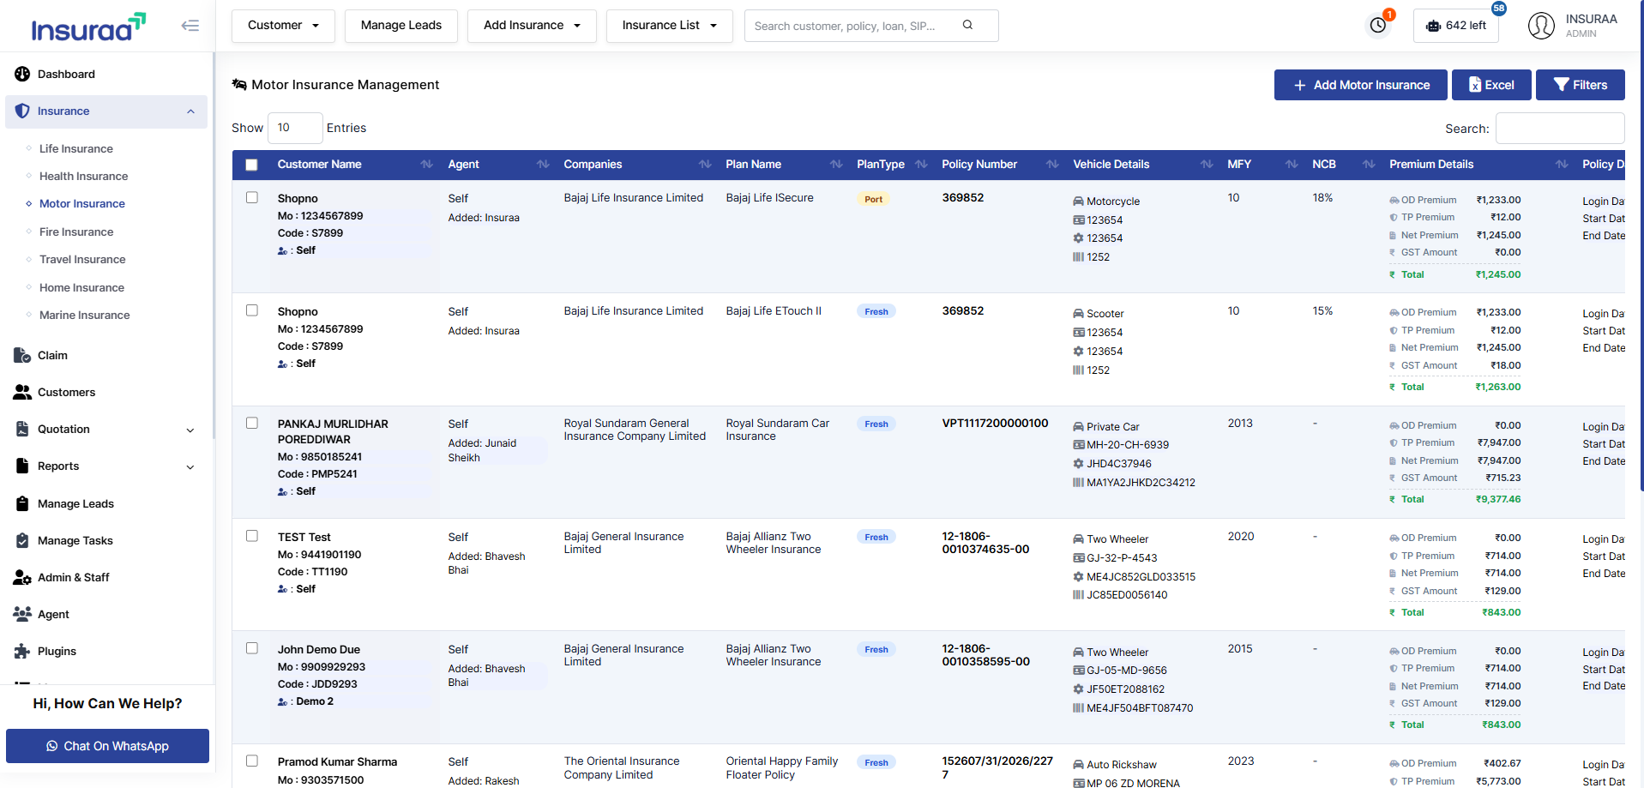Open Home Insurance submenu item
The width and height of the screenshot is (1644, 788).
[x=81, y=287]
